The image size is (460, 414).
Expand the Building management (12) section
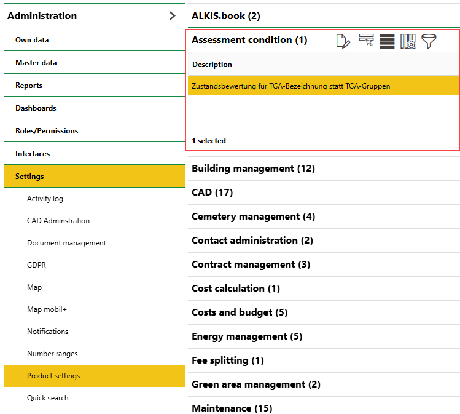click(252, 169)
